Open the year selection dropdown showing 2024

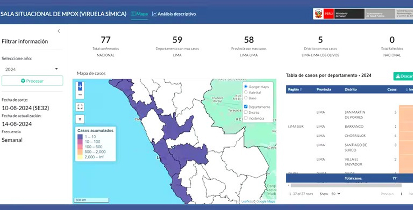[x=32, y=69]
